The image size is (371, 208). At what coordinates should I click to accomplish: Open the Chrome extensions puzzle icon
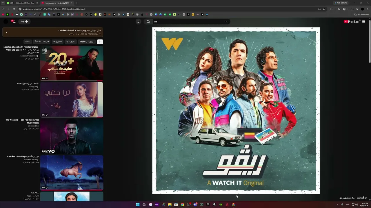tap(331, 9)
